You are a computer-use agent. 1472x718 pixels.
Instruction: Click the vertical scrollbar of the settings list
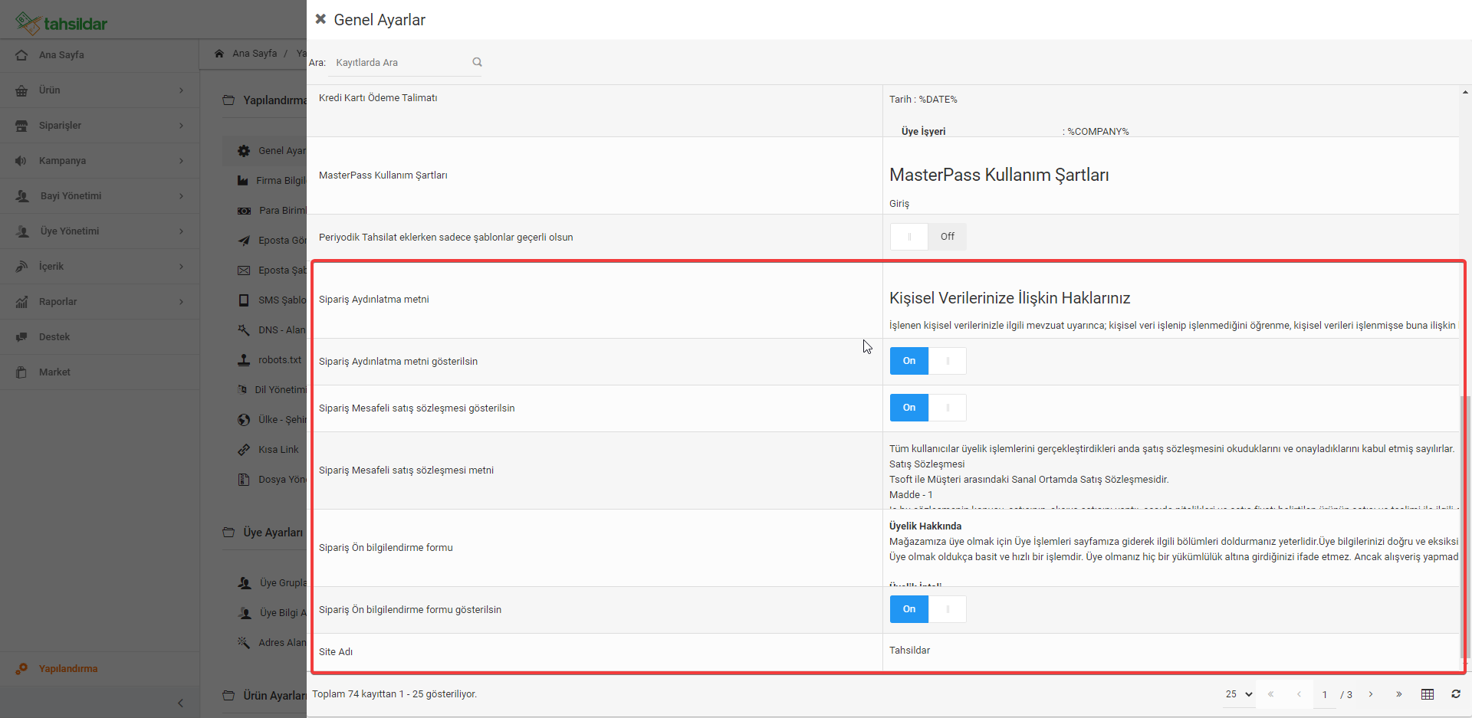1465,529
